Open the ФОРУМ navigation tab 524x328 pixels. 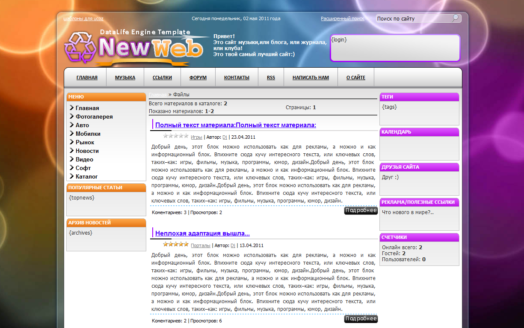[198, 78]
